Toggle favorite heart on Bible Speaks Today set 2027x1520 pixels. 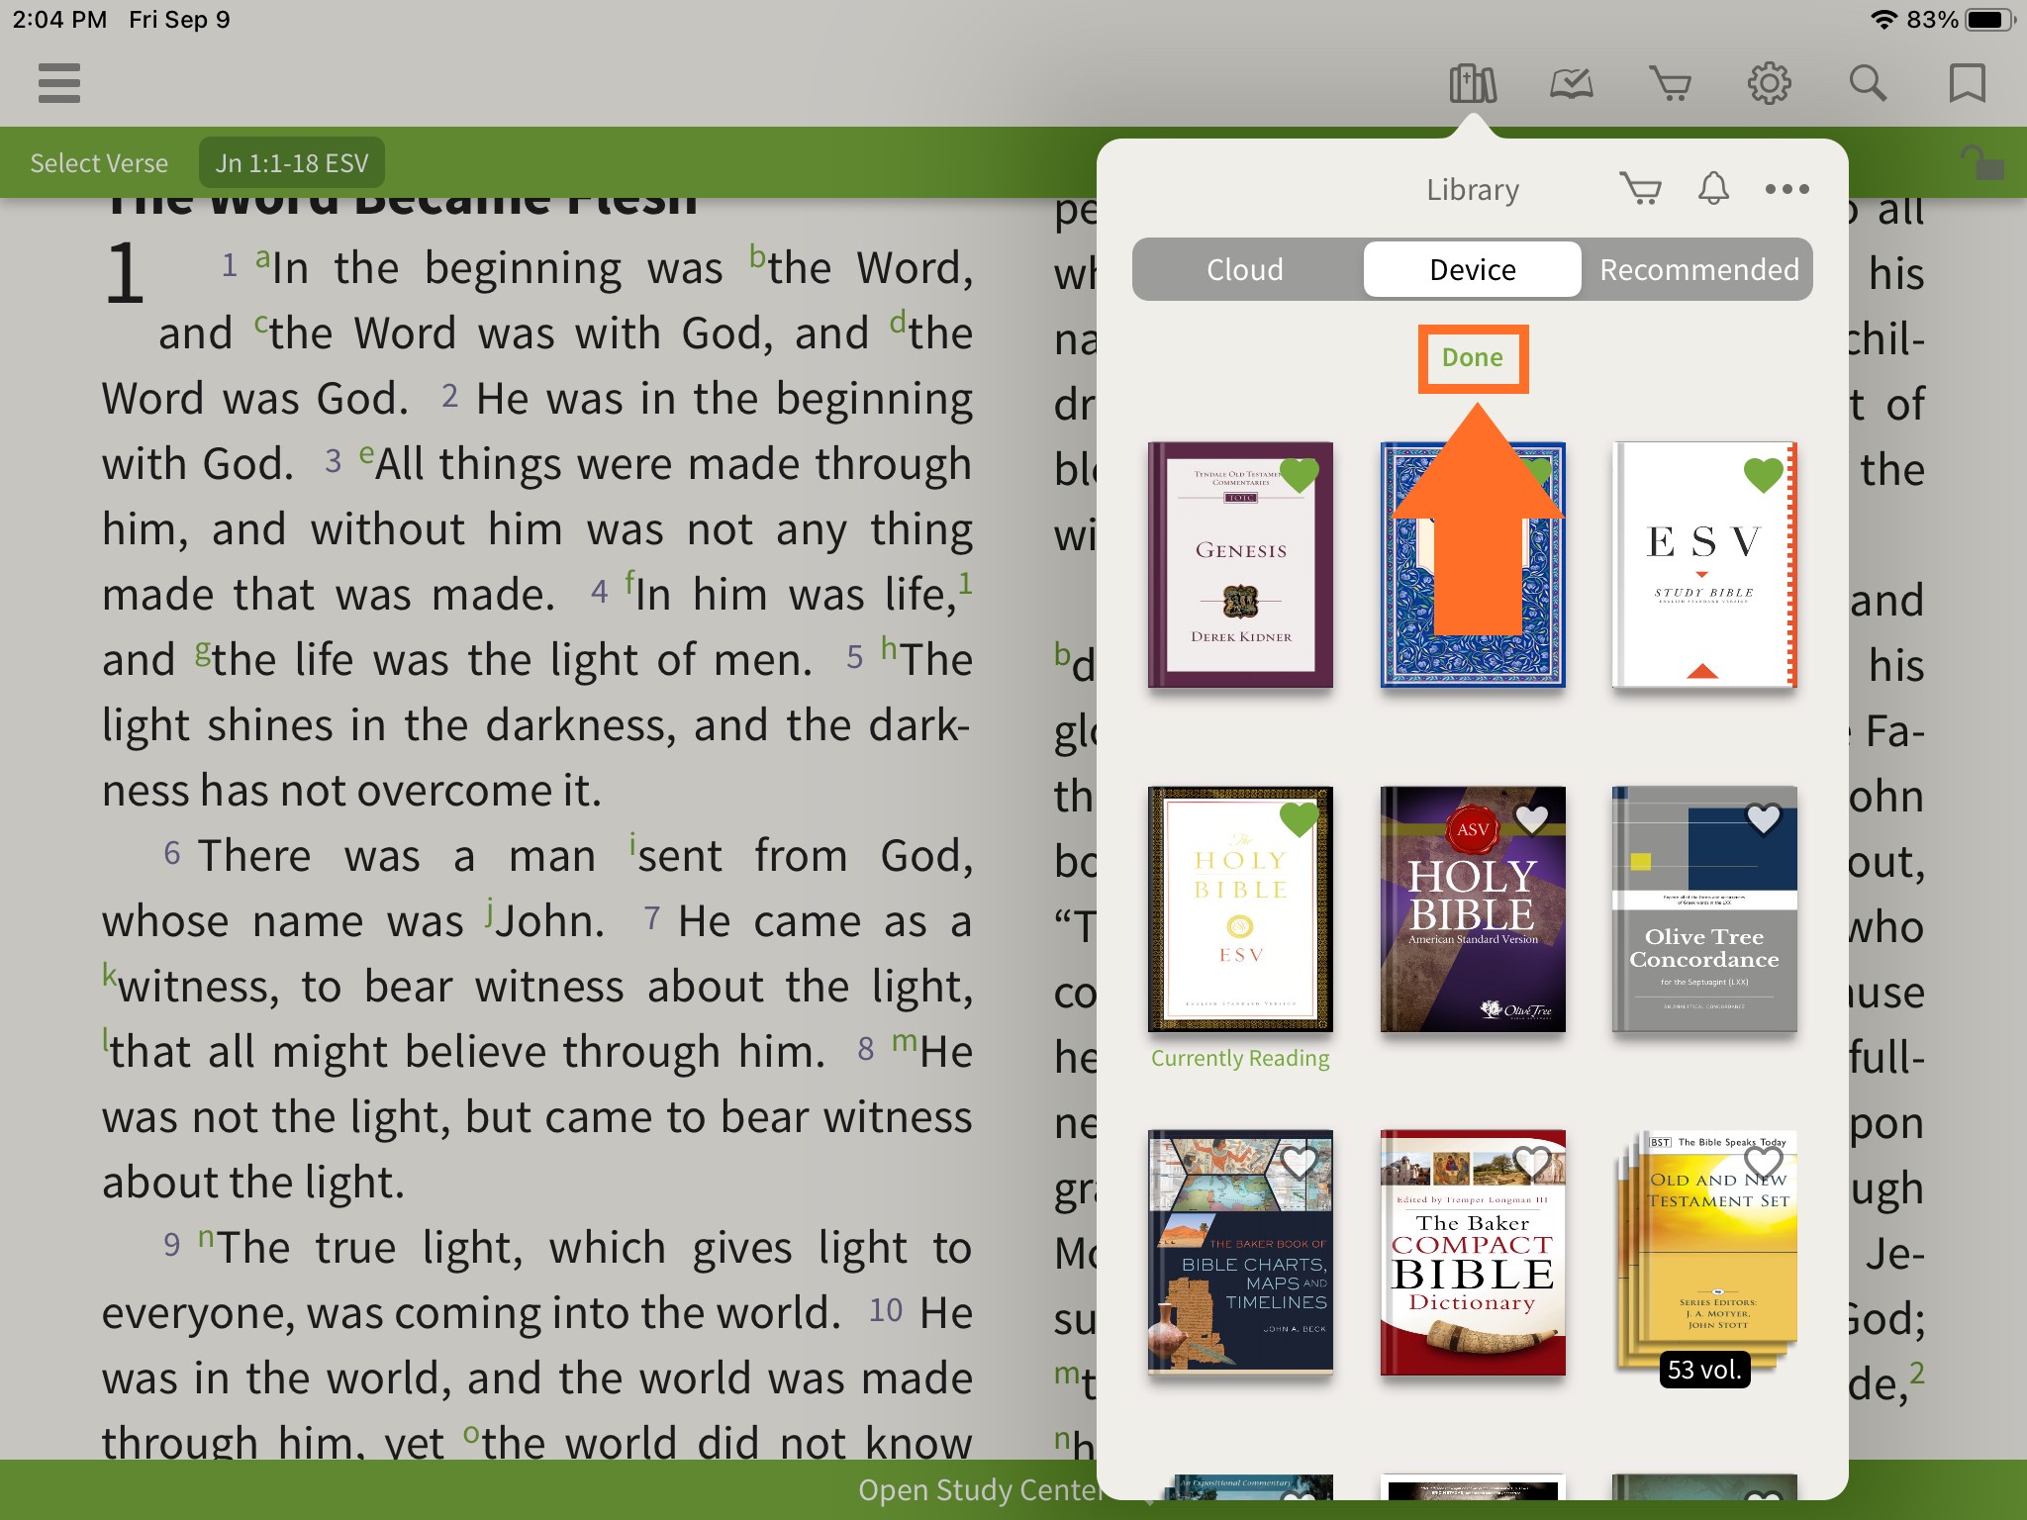(x=1763, y=1163)
